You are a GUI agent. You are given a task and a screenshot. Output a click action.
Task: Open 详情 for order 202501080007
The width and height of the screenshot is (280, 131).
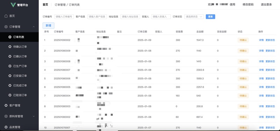261,70
